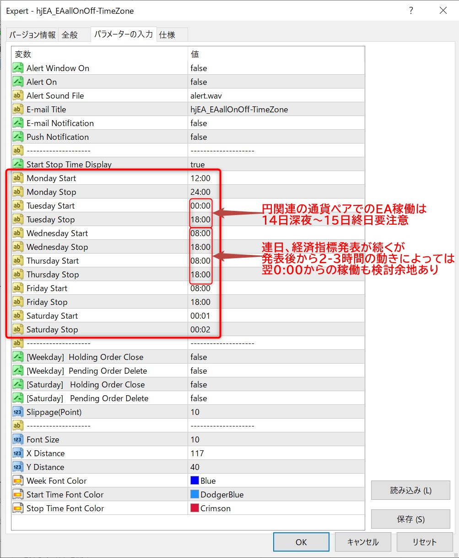Viewport: 459px width, 558px height.
Task: Click the hjEA_EAallOnOff-TimeZone E-mail Title value
Action: (239, 110)
